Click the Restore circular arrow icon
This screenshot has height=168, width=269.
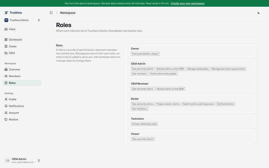pos(6,119)
